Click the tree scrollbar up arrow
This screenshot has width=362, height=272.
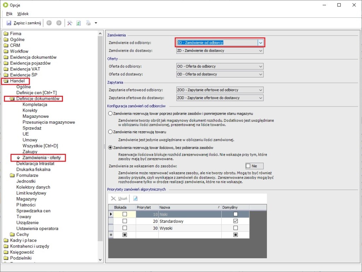100,34
